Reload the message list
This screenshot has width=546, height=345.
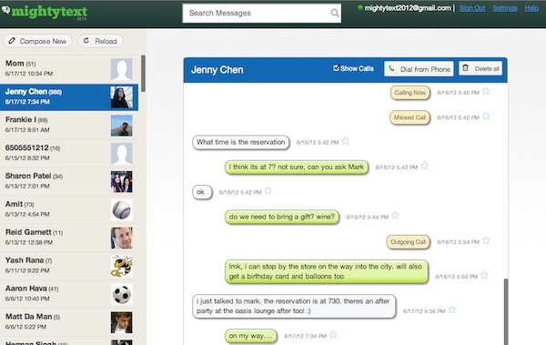[100, 41]
